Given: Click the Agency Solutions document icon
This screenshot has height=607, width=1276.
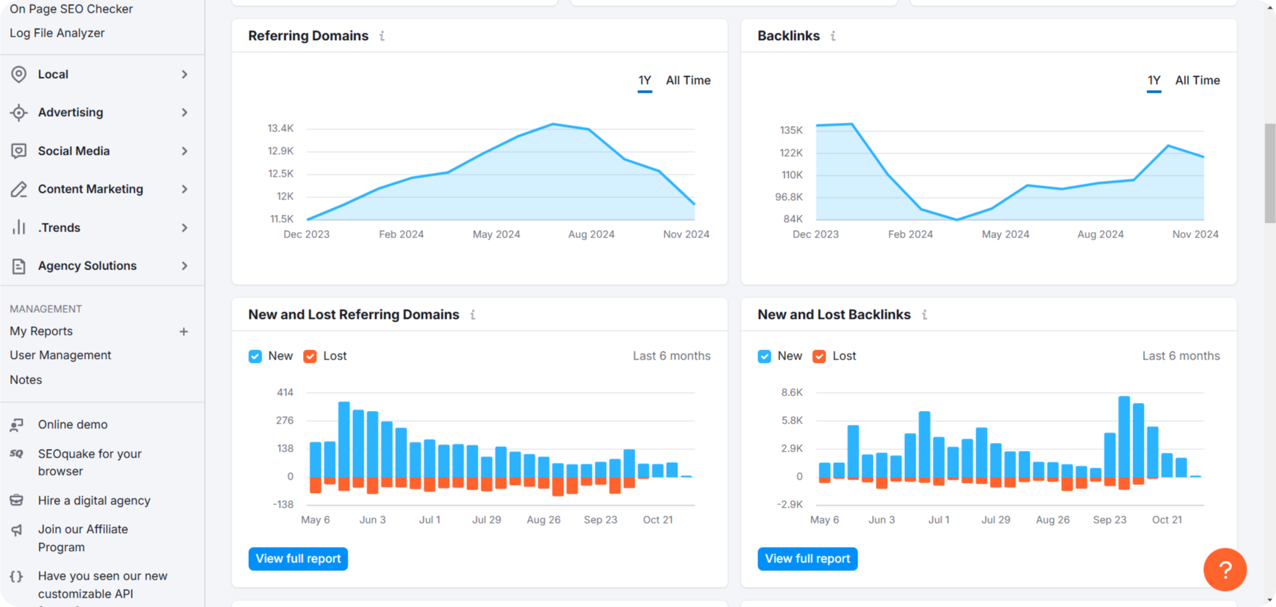Looking at the screenshot, I should [19, 265].
